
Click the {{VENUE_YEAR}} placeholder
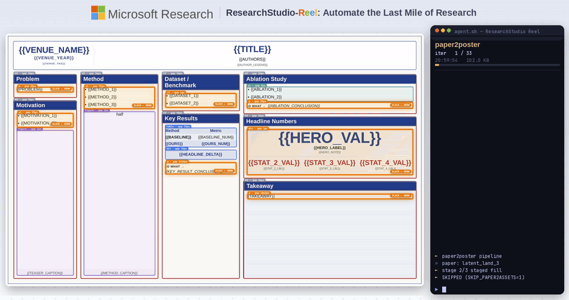[x=54, y=58]
